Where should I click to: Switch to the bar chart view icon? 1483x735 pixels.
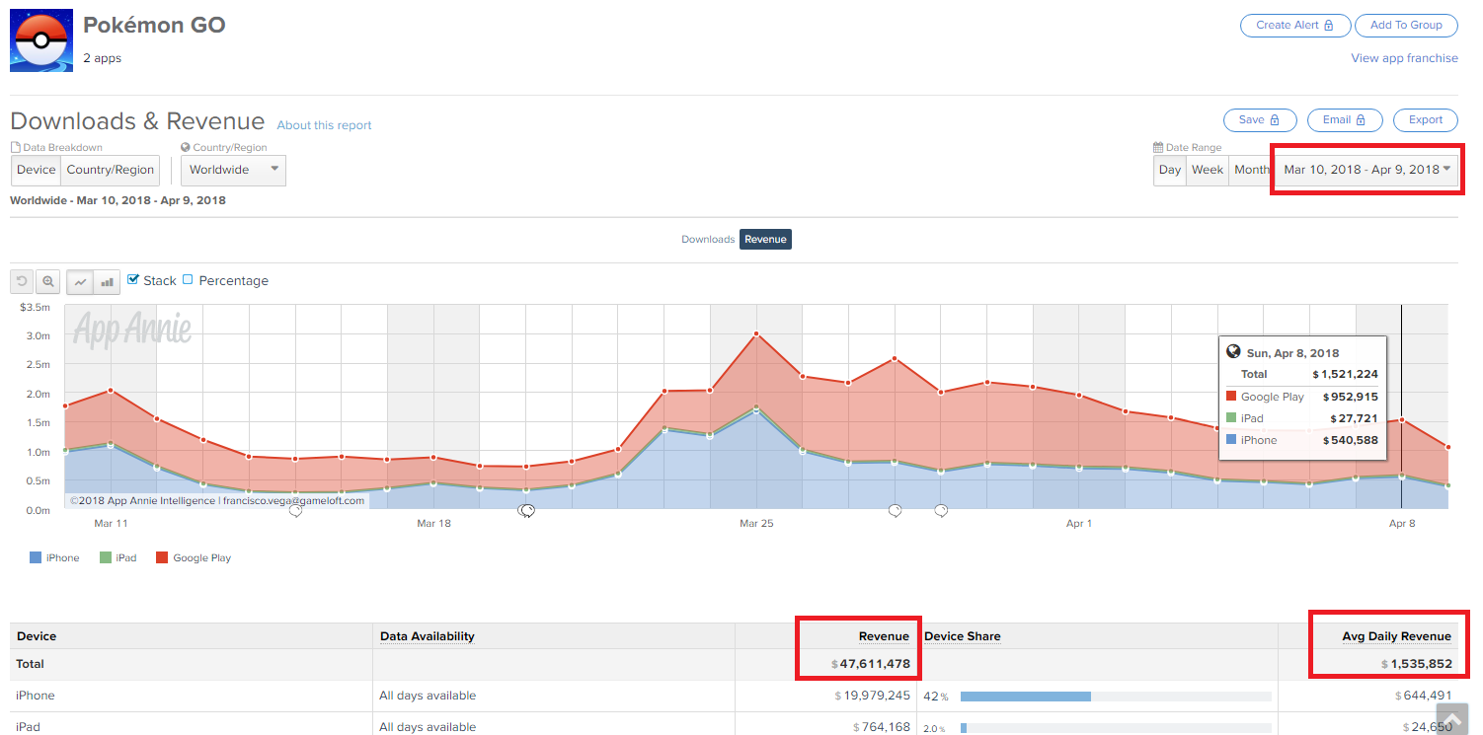107,282
